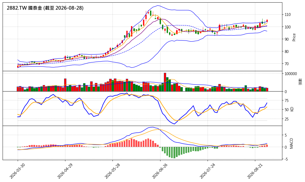Click the MACD axis label
The width and height of the screenshot is (305, 182).
click(291, 143)
